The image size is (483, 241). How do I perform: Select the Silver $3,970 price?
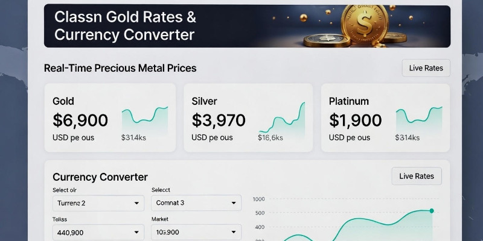click(219, 120)
